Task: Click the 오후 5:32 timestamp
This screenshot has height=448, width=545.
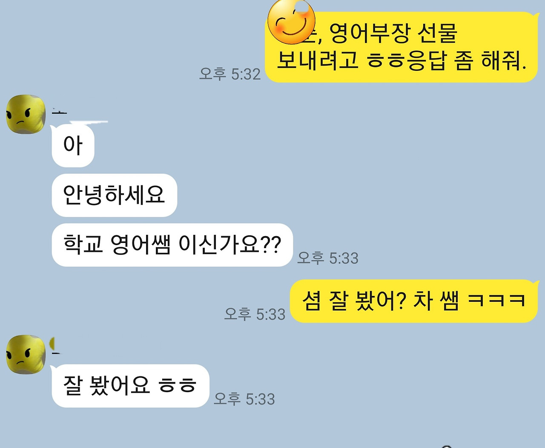Action: [x=230, y=74]
